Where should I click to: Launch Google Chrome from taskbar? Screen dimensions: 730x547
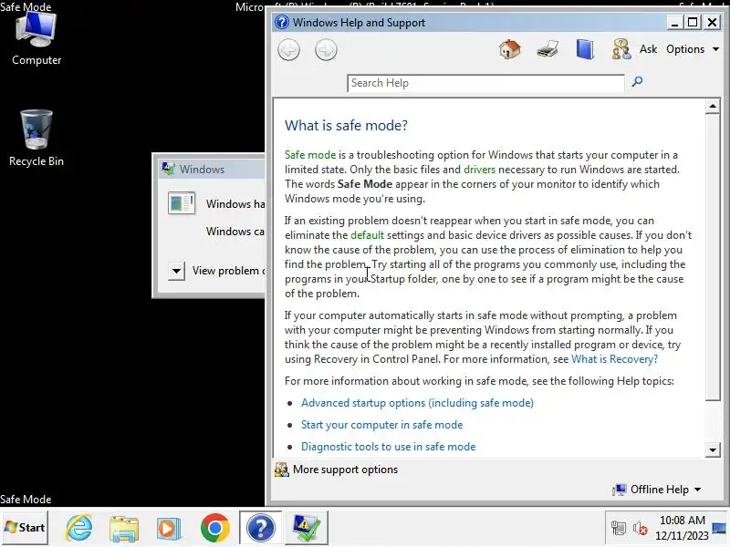tap(215, 528)
